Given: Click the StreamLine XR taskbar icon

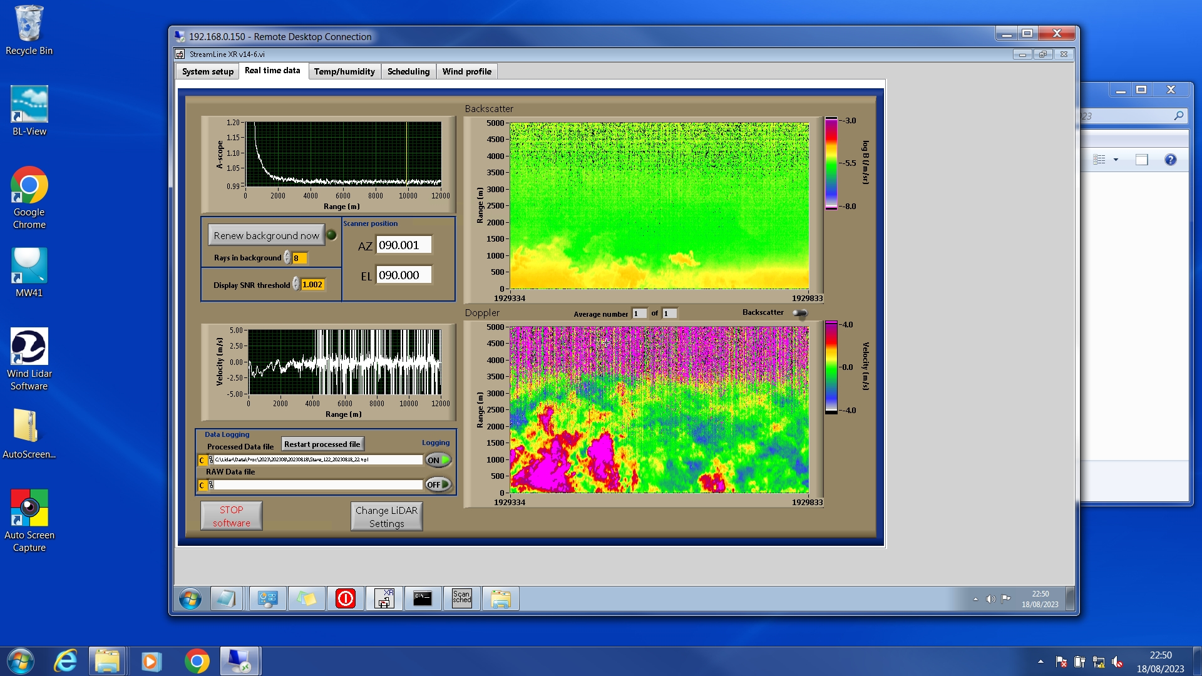Looking at the screenshot, I should click(384, 598).
